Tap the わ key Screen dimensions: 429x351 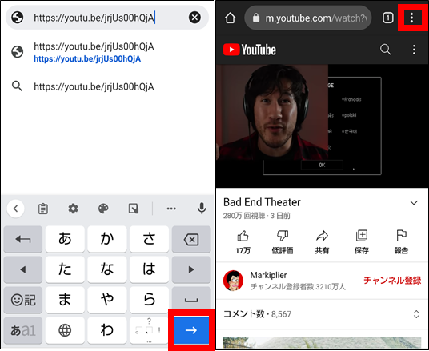point(107,330)
